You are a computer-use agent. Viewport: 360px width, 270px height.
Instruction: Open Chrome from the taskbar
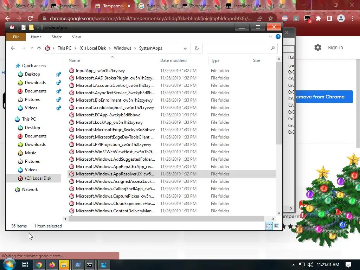coord(39,265)
